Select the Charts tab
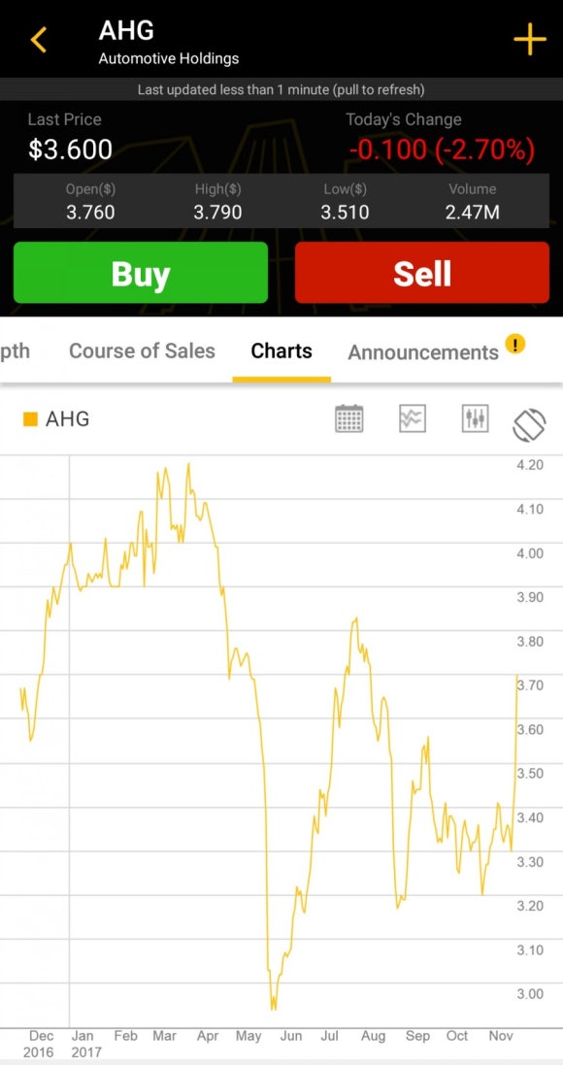This screenshot has width=563, height=1065. (281, 351)
